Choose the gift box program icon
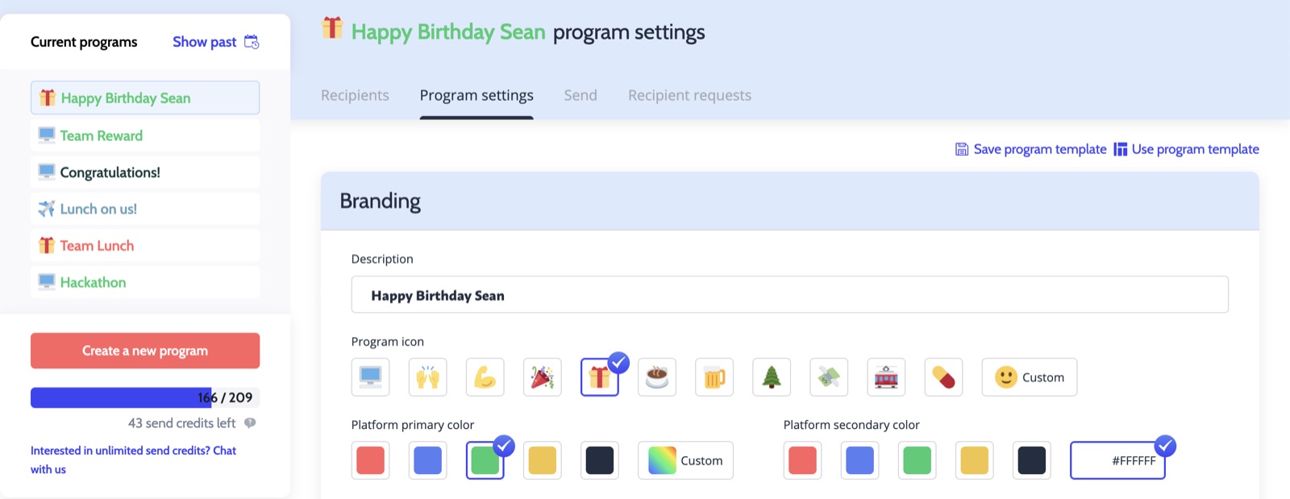Screen dimensions: 1290x499 point(600,377)
